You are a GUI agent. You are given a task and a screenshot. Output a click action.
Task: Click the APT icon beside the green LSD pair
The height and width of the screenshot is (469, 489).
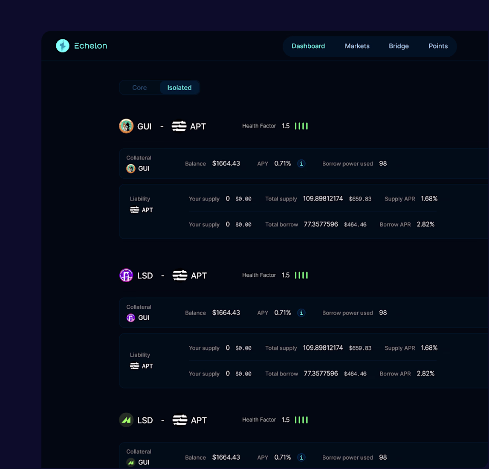point(179,420)
